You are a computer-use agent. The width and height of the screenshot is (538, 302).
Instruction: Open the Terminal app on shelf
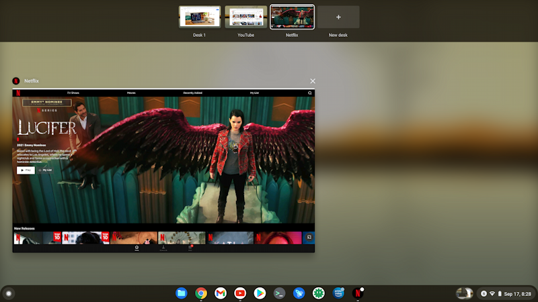coord(279,293)
